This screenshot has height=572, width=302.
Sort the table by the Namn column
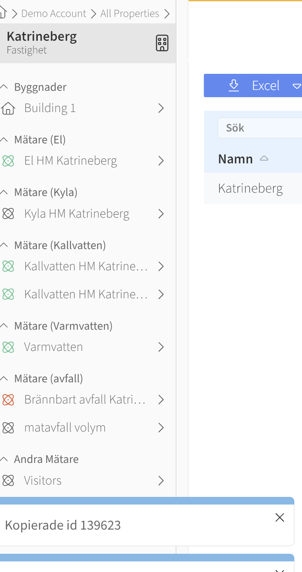pos(235,159)
